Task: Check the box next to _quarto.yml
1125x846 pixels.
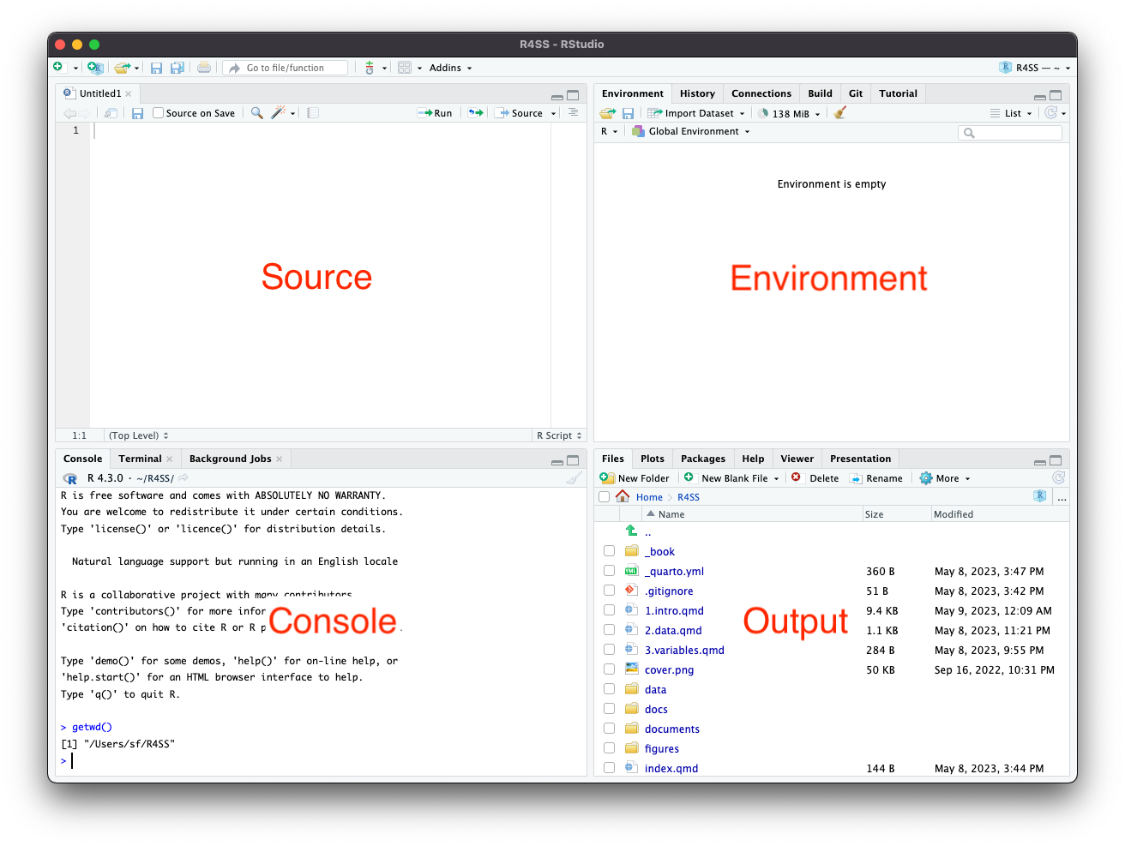Action: (609, 571)
